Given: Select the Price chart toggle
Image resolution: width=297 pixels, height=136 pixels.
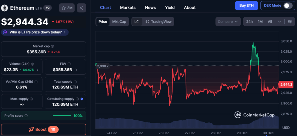Looking at the screenshot, I should [103, 21].
